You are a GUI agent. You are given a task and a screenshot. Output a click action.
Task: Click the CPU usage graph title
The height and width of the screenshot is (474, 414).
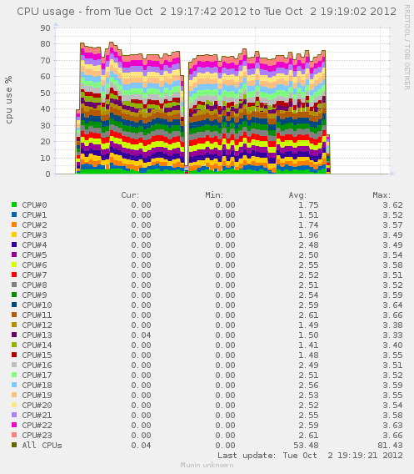(x=207, y=12)
